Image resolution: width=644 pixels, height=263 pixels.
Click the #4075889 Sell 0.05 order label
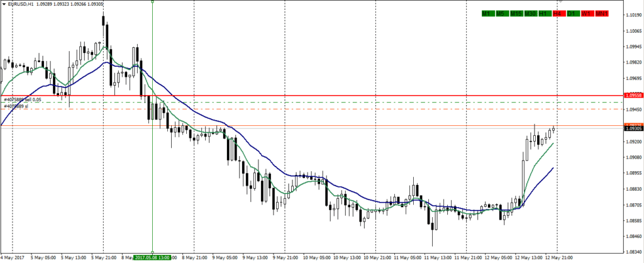[23, 99]
